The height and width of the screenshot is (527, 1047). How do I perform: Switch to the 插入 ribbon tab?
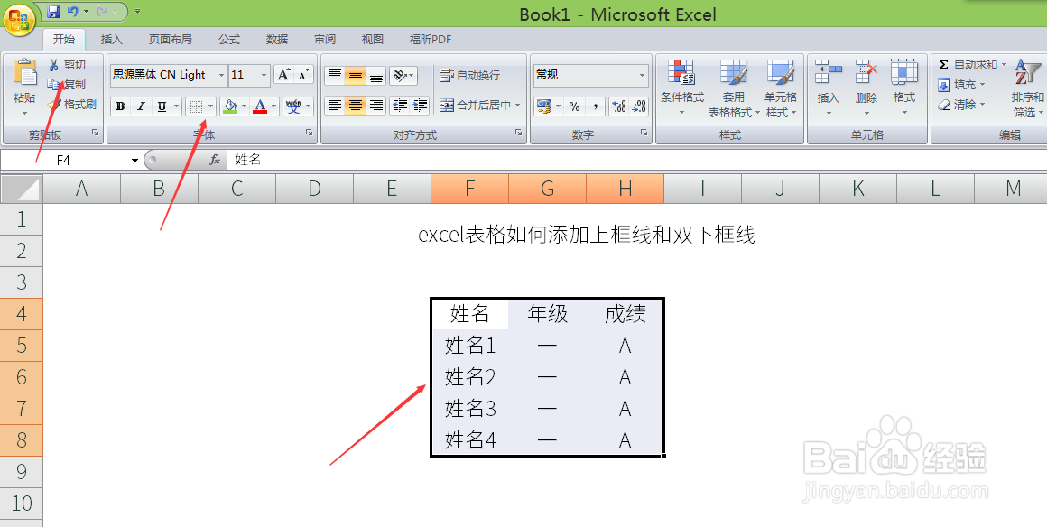[x=111, y=40]
